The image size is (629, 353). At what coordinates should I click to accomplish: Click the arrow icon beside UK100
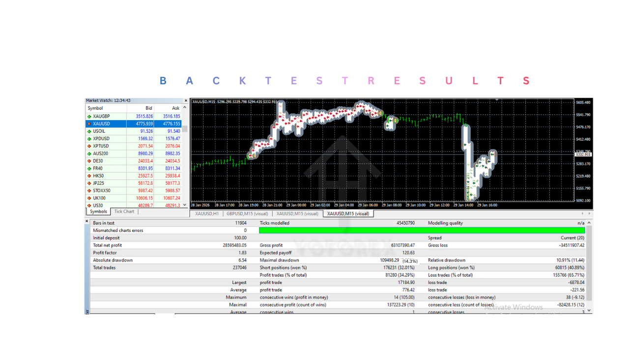pyautogui.click(x=89, y=198)
